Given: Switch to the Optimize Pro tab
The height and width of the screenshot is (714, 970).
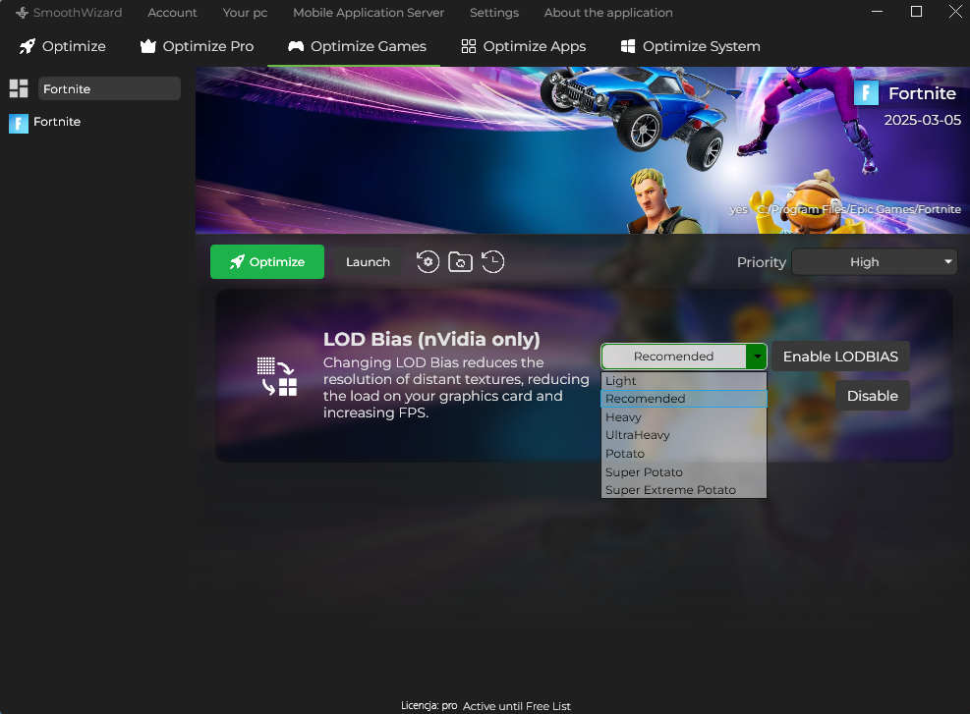Looking at the screenshot, I should click(197, 46).
